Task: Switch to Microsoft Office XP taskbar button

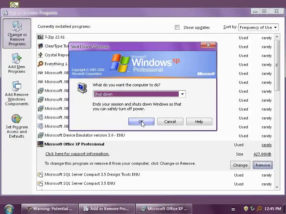Action: tap(164, 209)
